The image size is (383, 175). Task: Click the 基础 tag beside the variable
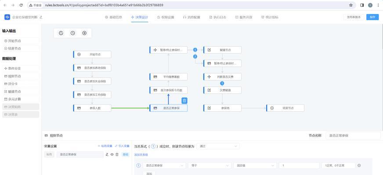coord(125,154)
